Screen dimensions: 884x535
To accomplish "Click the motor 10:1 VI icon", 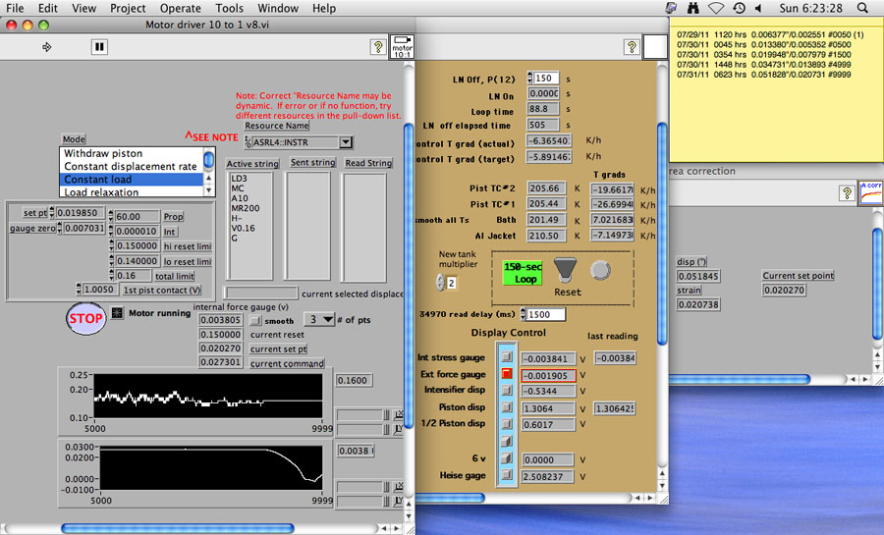I will click(403, 46).
